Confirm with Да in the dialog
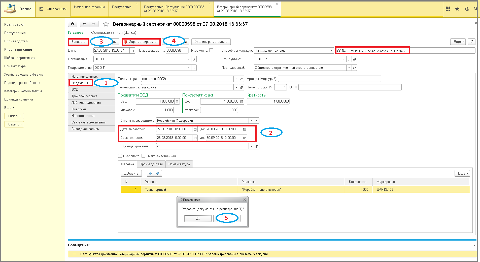Screen dimensions: 480x262 [x=198, y=218]
